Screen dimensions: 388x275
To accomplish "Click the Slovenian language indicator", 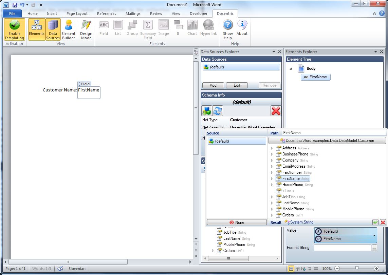I will pyautogui.click(x=77, y=269).
